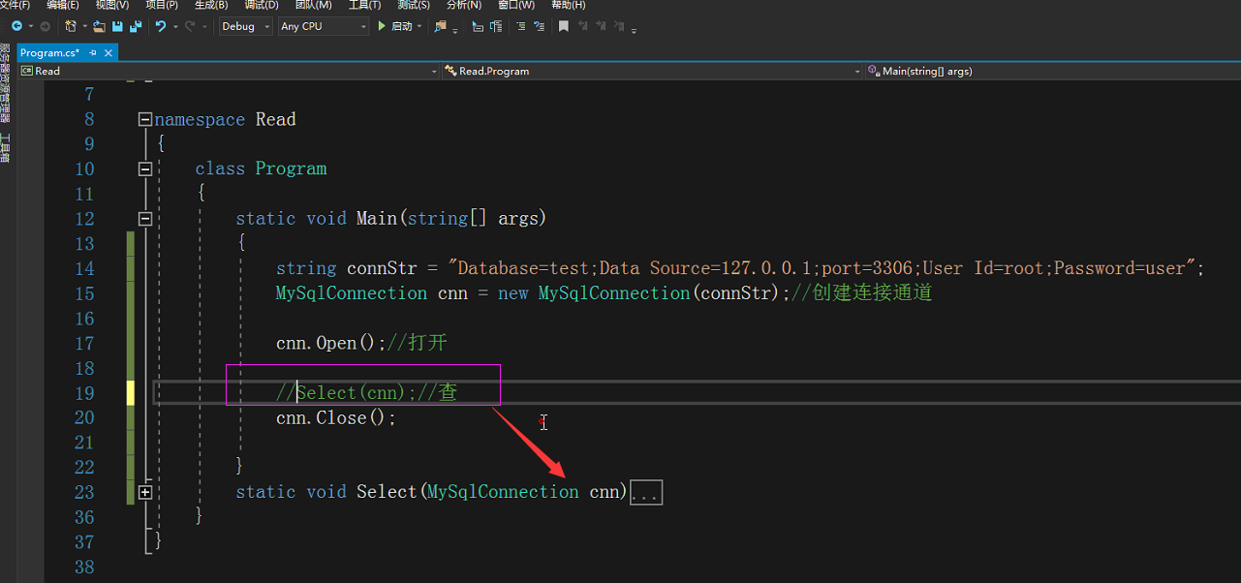Open the 测试(S) menu

coord(414,5)
